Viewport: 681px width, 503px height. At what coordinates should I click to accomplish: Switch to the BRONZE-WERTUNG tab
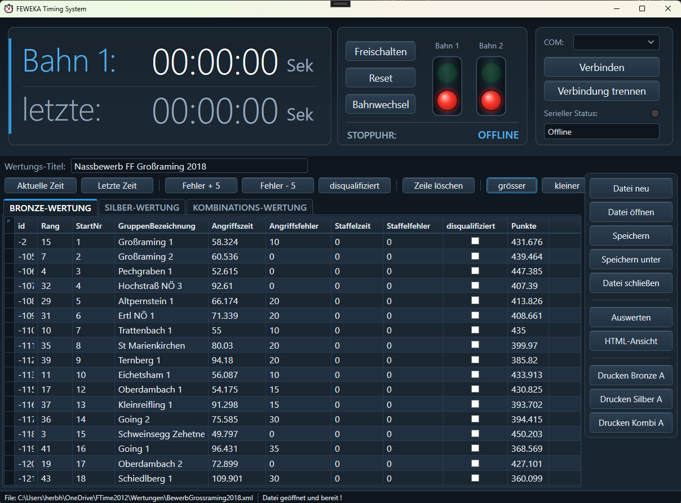51,208
